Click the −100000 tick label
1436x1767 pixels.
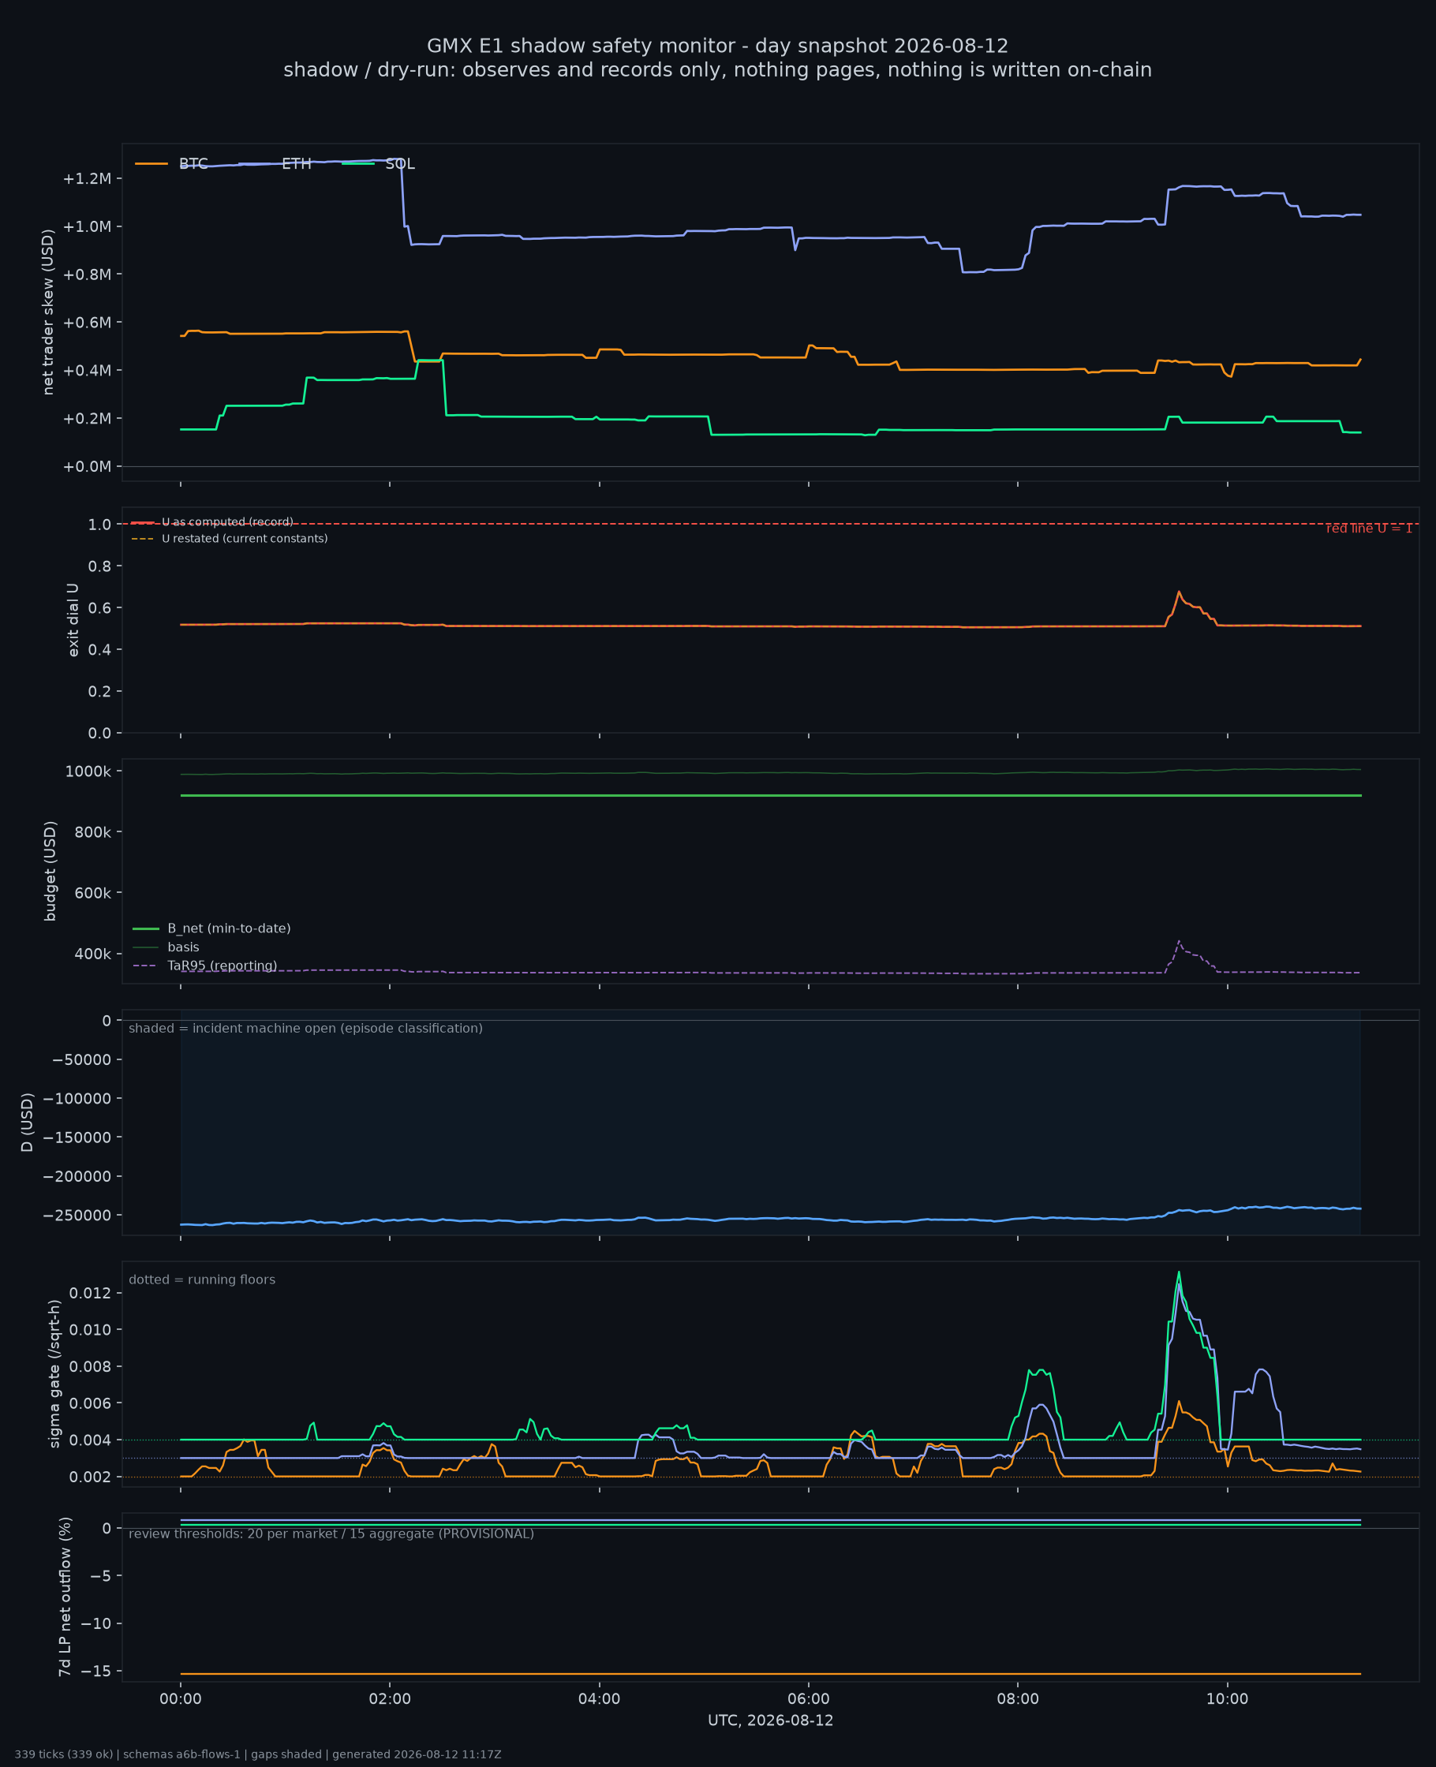click(x=77, y=1099)
